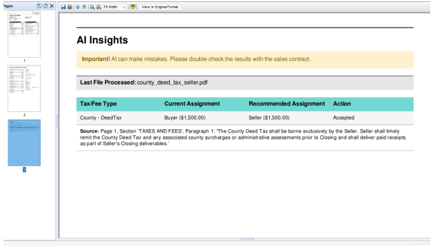Select highlighted page 3 thumbnail
The width and height of the screenshot is (435, 248).
click(24, 143)
